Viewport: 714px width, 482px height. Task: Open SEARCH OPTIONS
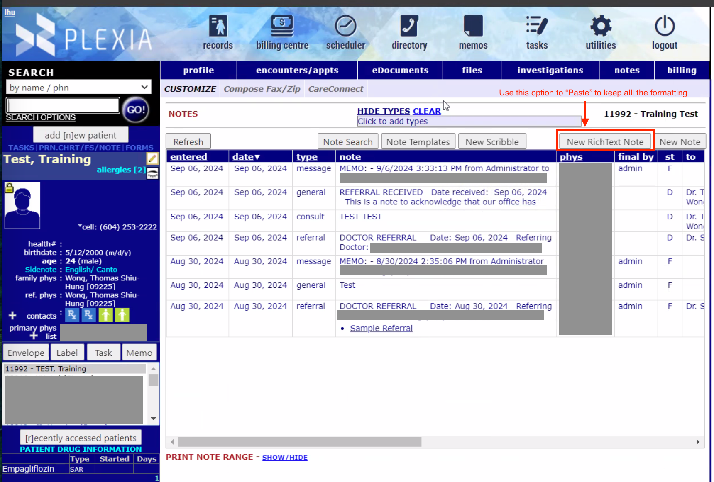(41, 118)
